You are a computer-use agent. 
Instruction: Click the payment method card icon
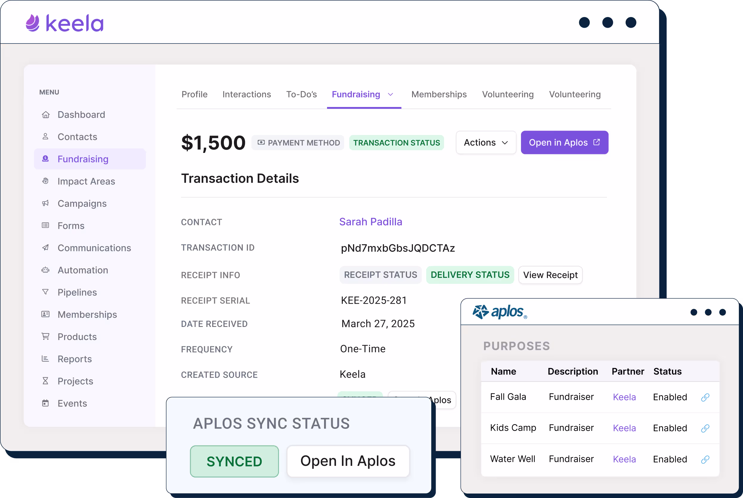click(261, 142)
